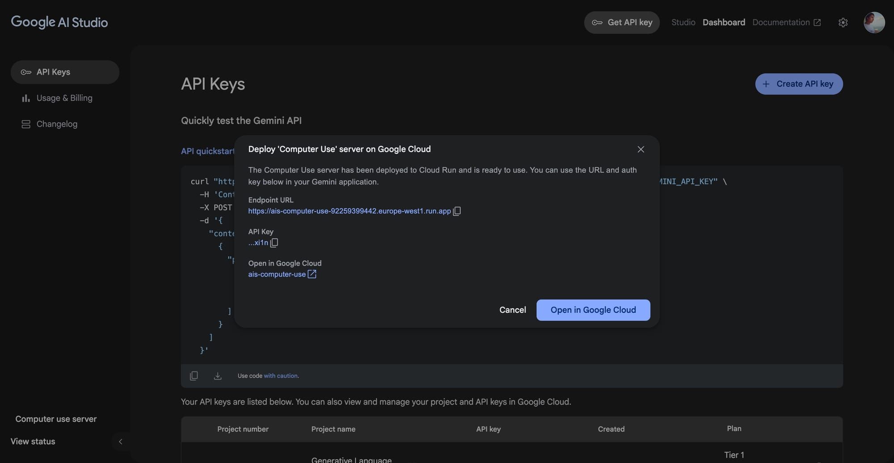Copy the curl code snippet

[194, 375]
